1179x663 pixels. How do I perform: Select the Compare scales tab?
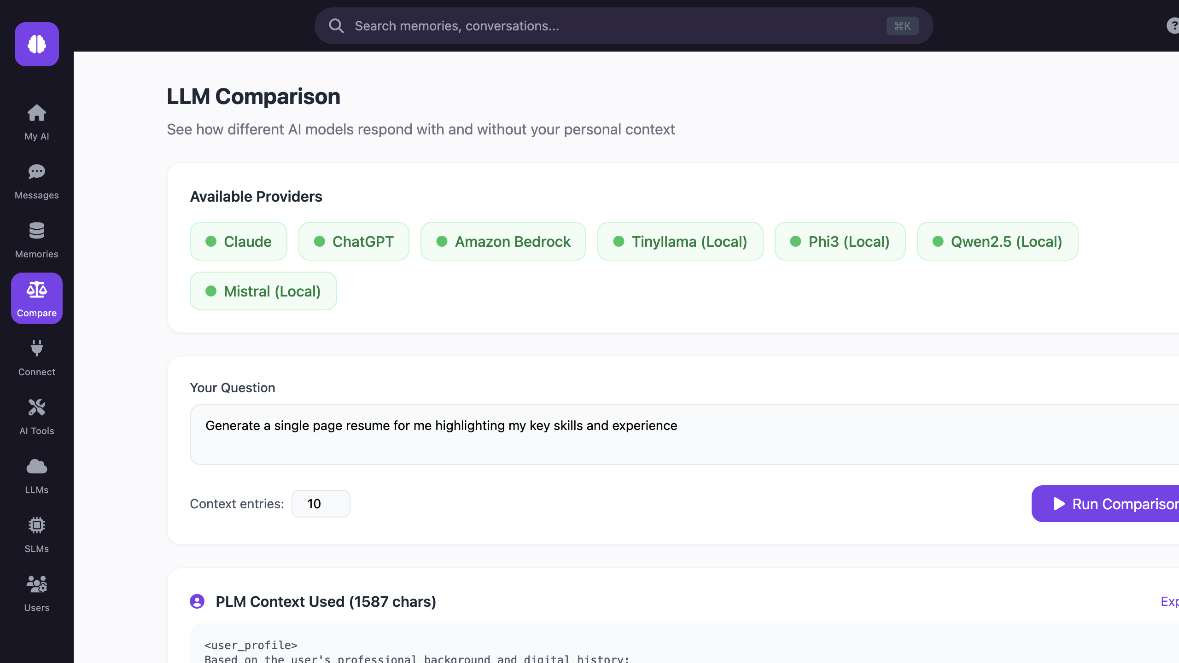coord(37,298)
